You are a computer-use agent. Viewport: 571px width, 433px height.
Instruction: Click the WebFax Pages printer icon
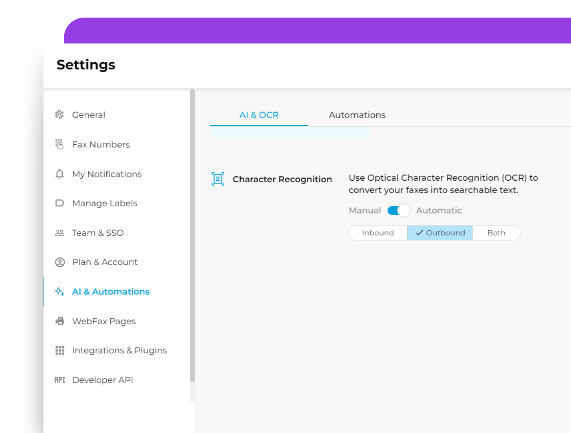tap(59, 321)
